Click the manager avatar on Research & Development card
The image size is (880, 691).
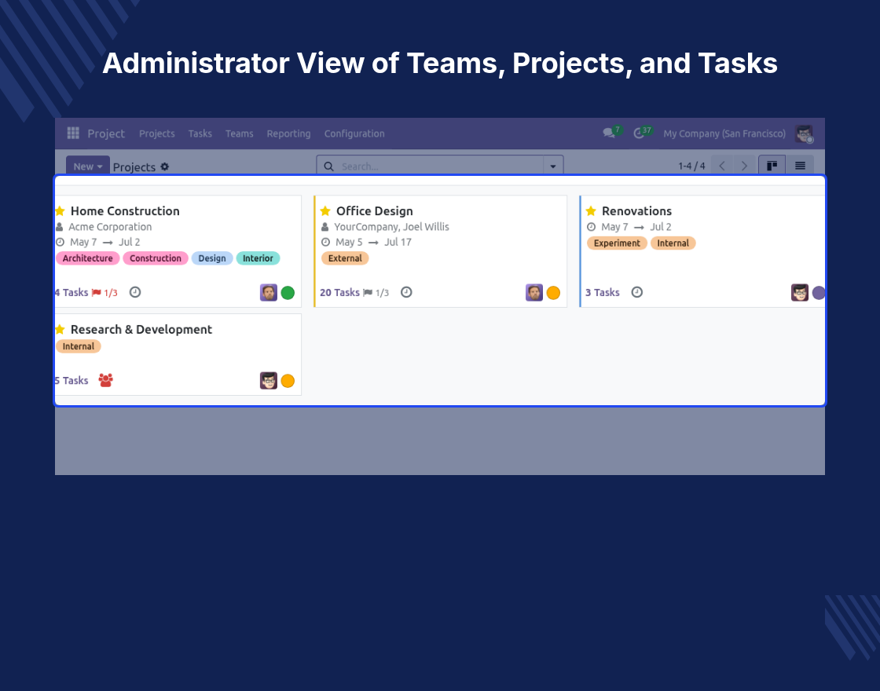[x=268, y=381]
